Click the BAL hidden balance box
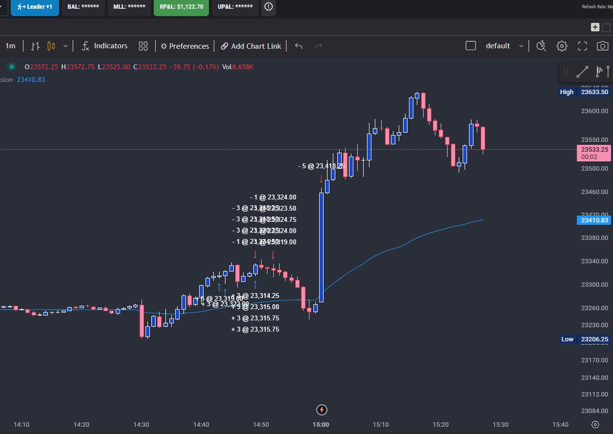This screenshot has height=434, width=613. point(84,7)
